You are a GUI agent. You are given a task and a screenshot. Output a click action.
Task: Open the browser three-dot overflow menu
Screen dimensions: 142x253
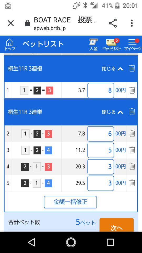point(132,23)
